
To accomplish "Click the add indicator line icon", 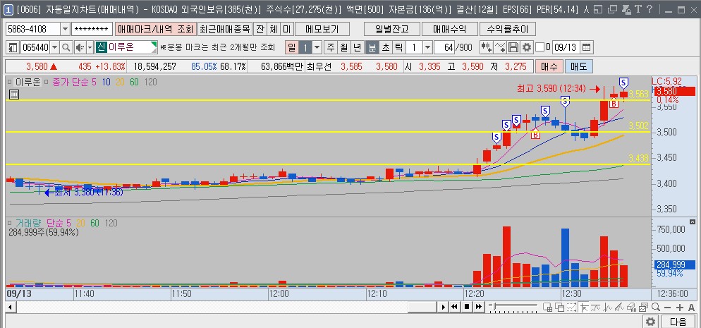I will point(501,47).
